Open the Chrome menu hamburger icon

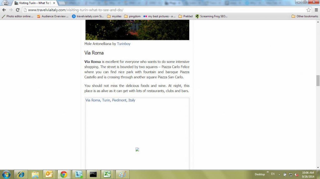point(316,10)
